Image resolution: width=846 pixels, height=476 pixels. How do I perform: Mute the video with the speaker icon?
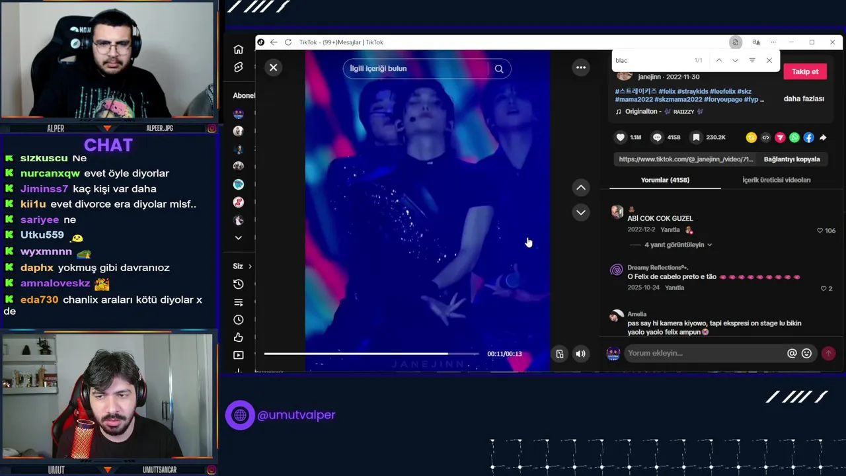(x=580, y=354)
